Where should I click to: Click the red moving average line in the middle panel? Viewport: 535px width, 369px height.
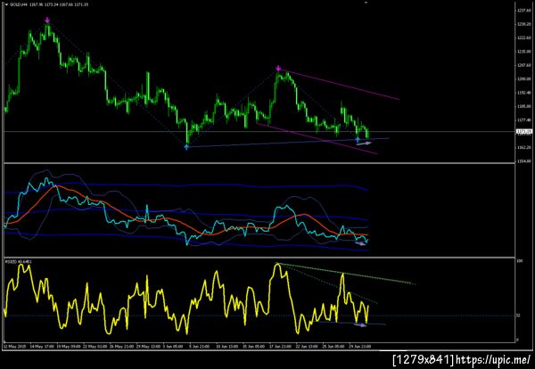pos(186,224)
